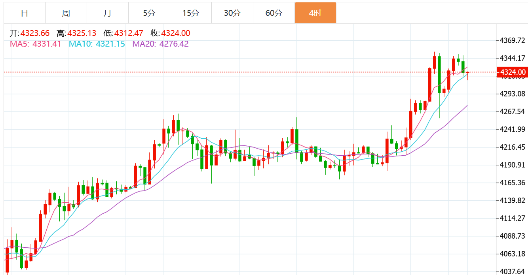Click the 4037.64 price axis label
This screenshot has height=275, width=528.
[x=513, y=271]
